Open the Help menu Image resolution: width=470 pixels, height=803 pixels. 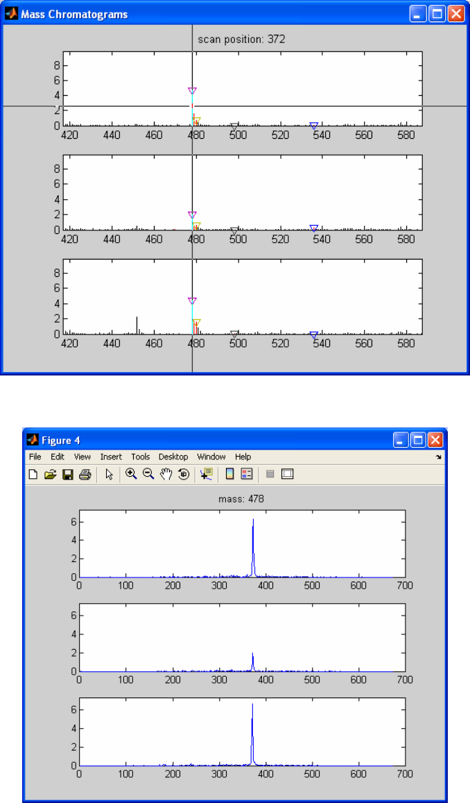[x=243, y=457]
